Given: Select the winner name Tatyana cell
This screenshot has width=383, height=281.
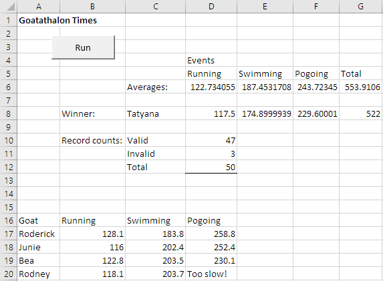Looking at the screenshot, I should [155, 113].
